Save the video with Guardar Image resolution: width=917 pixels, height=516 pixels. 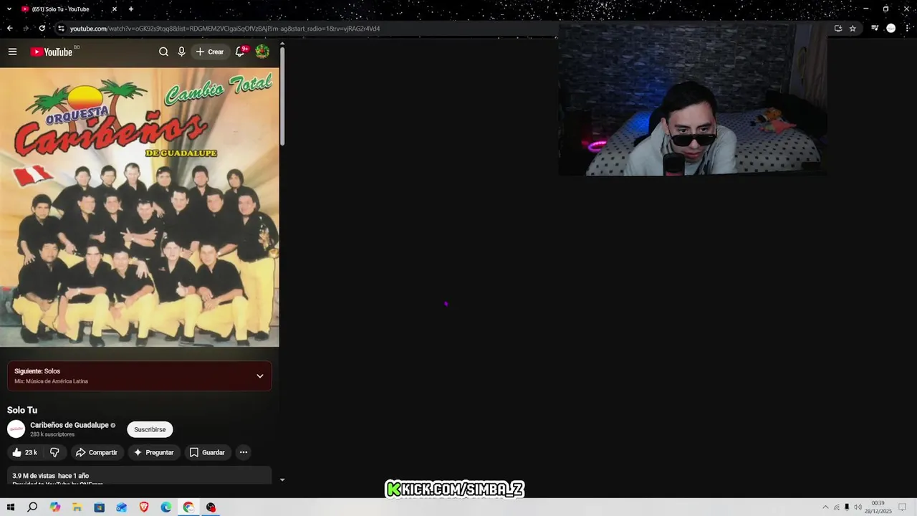click(207, 452)
